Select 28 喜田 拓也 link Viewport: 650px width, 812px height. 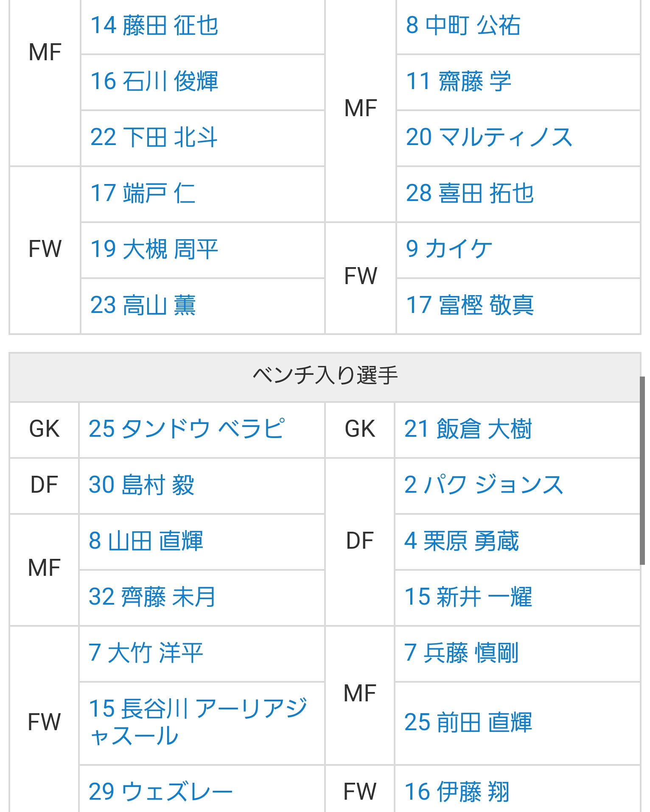[470, 193]
